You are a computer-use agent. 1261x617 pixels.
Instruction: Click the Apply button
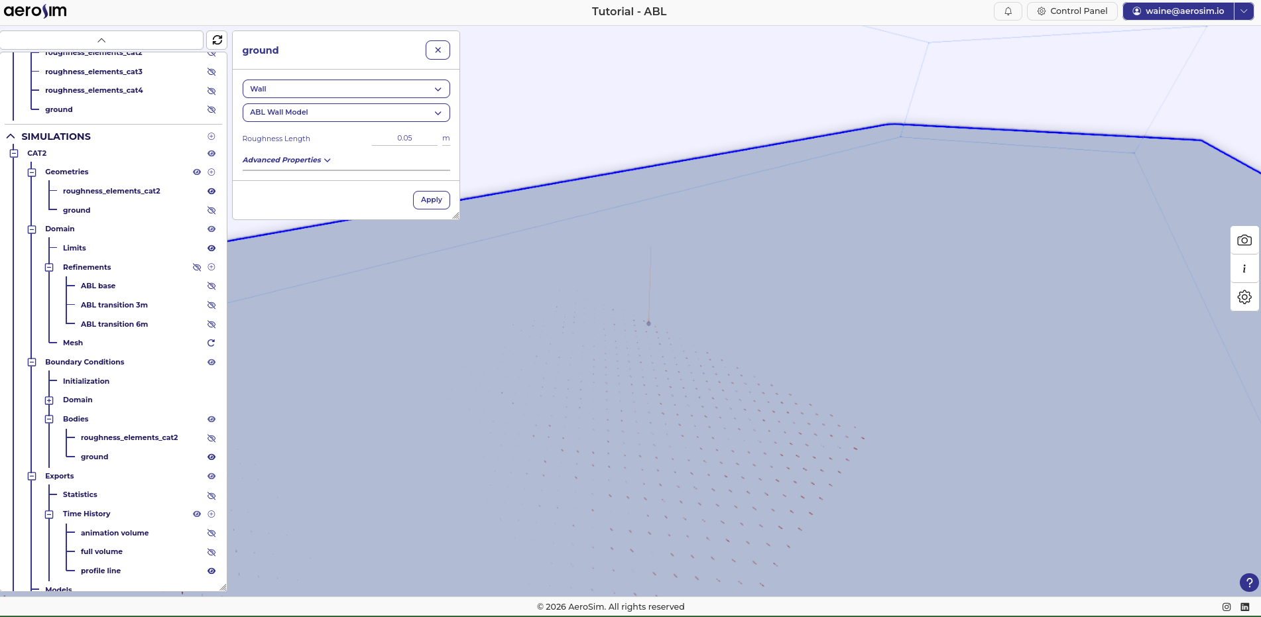tap(431, 200)
